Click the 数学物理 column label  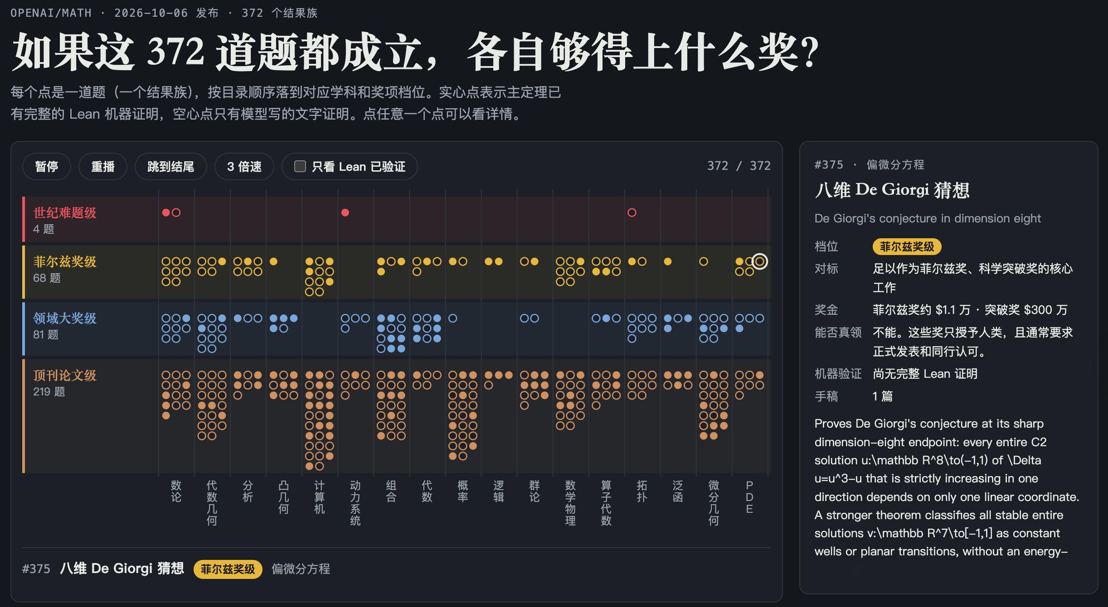click(570, 503)
